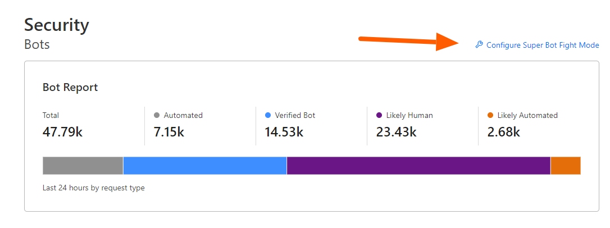Select the blue Verified Bot bar segment
Screen dimensions: 610x228
(204, 166)
